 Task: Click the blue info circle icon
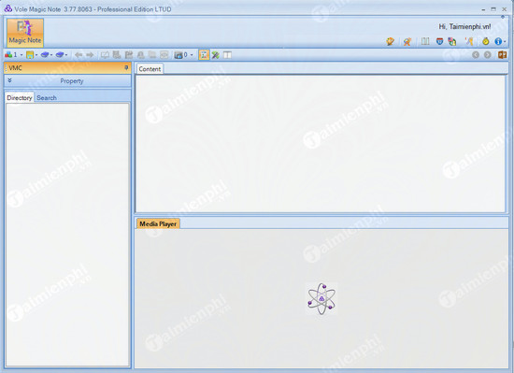(x=498, y=41)
